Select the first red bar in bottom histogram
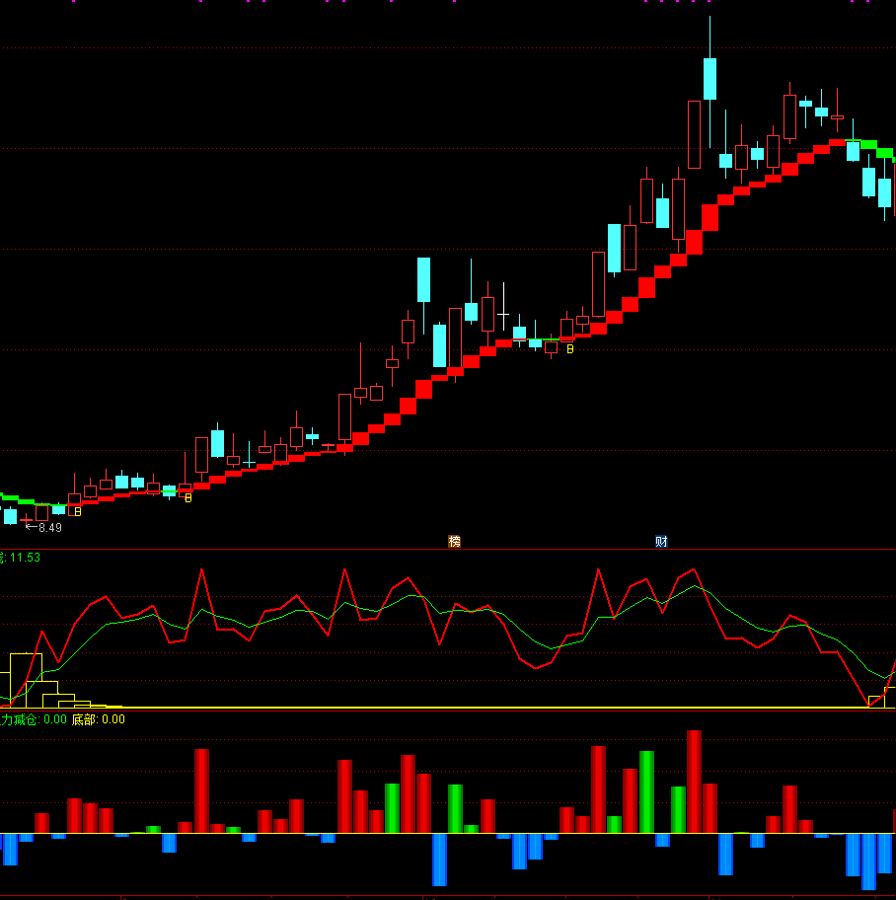The width and height of the screenshot is (896, 900). click(41, 823)
